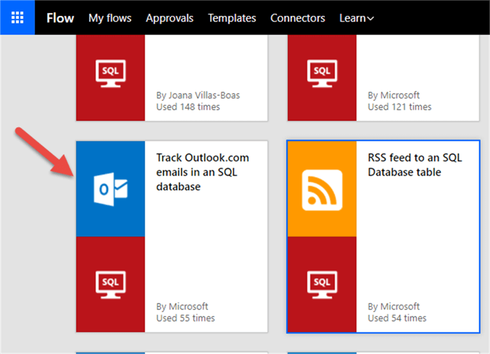Screen dimensions: 490x354
Task: Click the Used 148 times label
Action: tap(188, 107)
